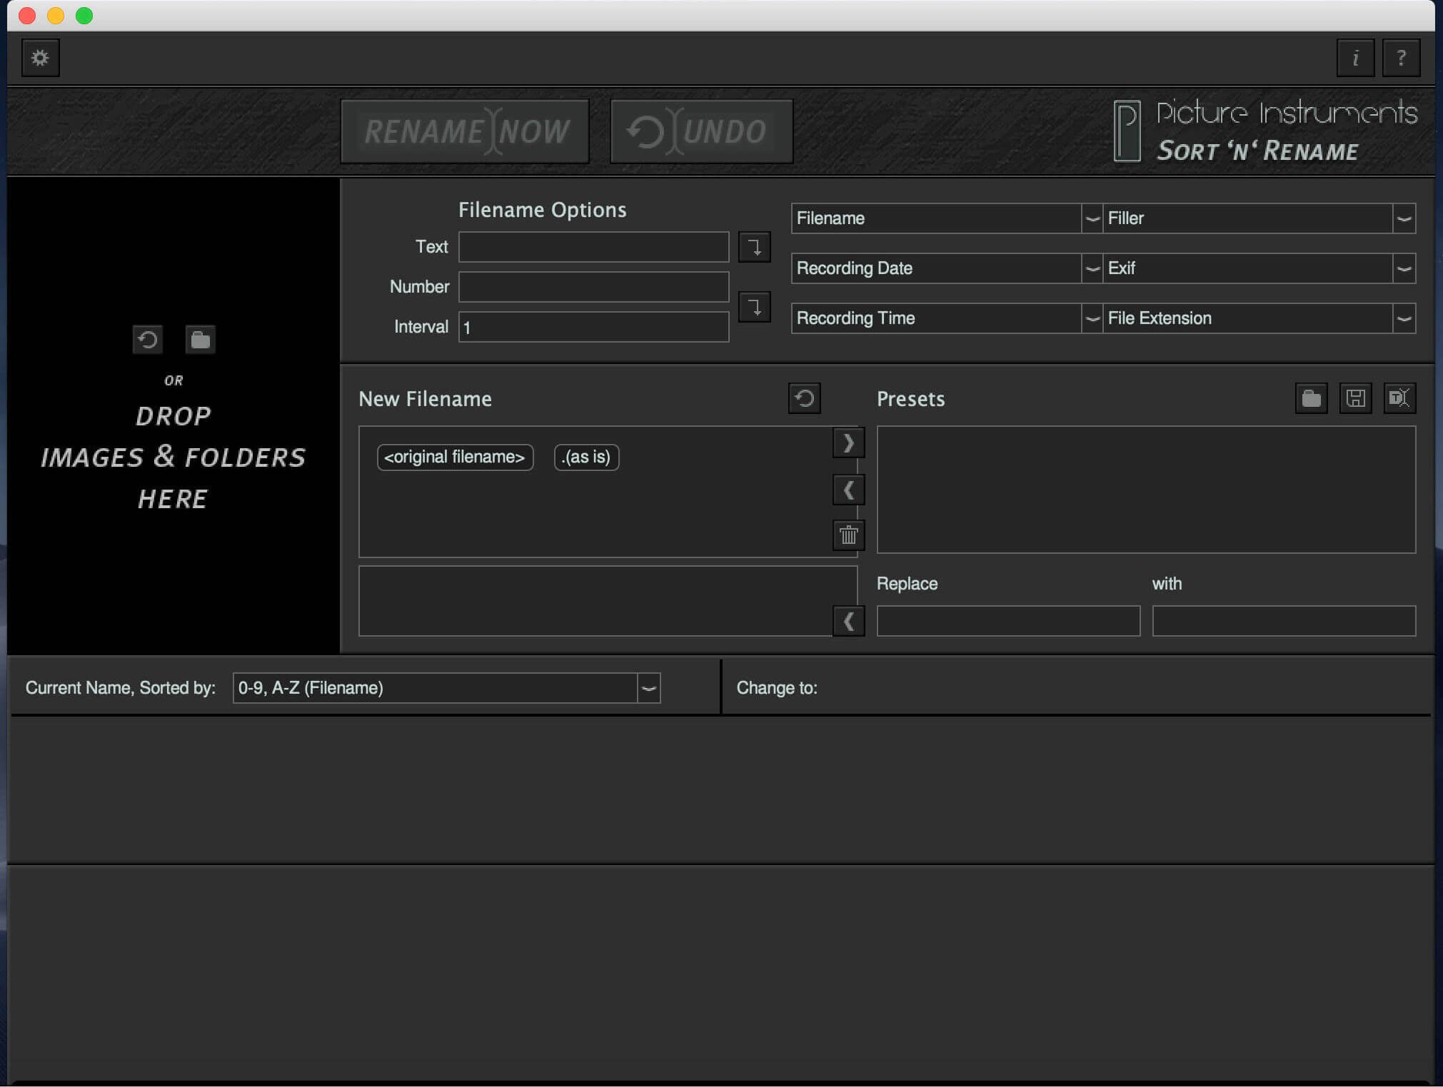Open the Exif dropdown
1443x1087 pixels.
[1259, 268]
